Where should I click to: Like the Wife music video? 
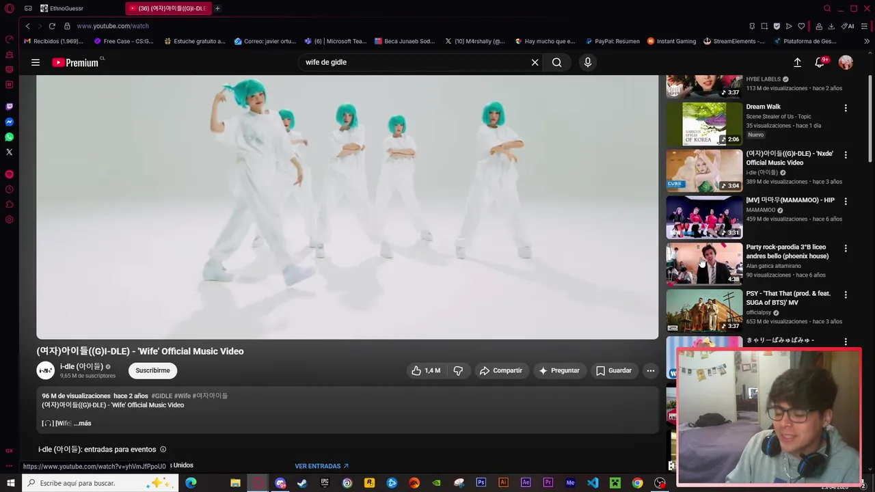click(425, 370)
